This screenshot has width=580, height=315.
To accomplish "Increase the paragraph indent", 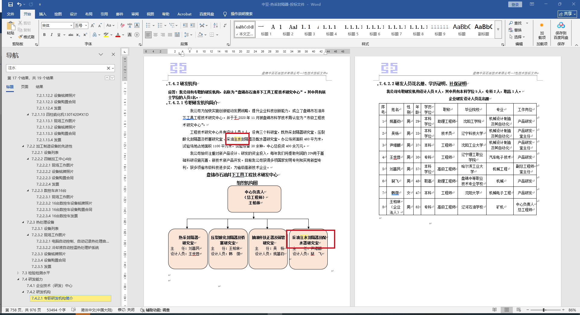I will coord(192,25).
